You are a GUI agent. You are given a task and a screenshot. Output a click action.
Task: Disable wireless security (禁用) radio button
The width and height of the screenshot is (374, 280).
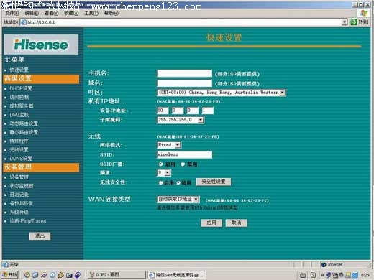click(178, 183)
